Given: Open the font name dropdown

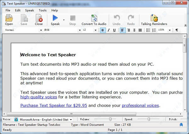Looking at the screenshot, I should click(x=80, y=30).
